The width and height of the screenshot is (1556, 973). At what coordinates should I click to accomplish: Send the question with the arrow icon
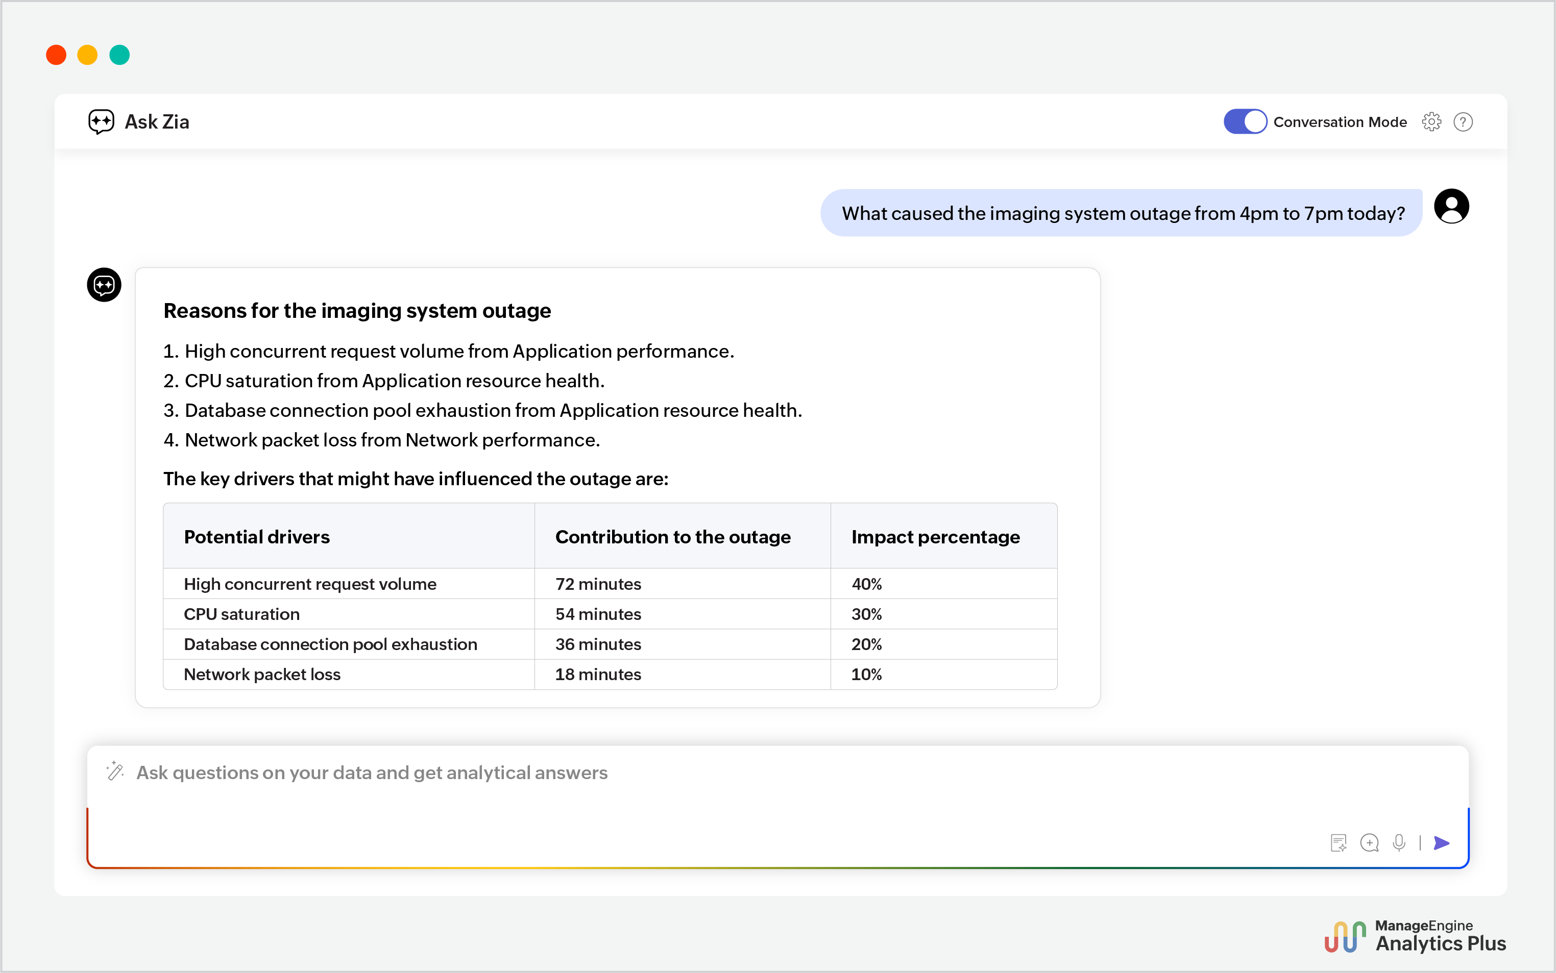(x=1442, y=842)
